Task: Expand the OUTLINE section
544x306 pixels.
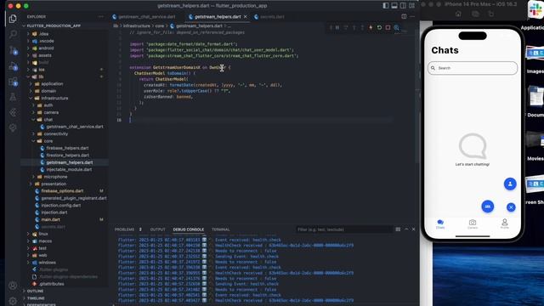Action: click(x=36, y=291)
